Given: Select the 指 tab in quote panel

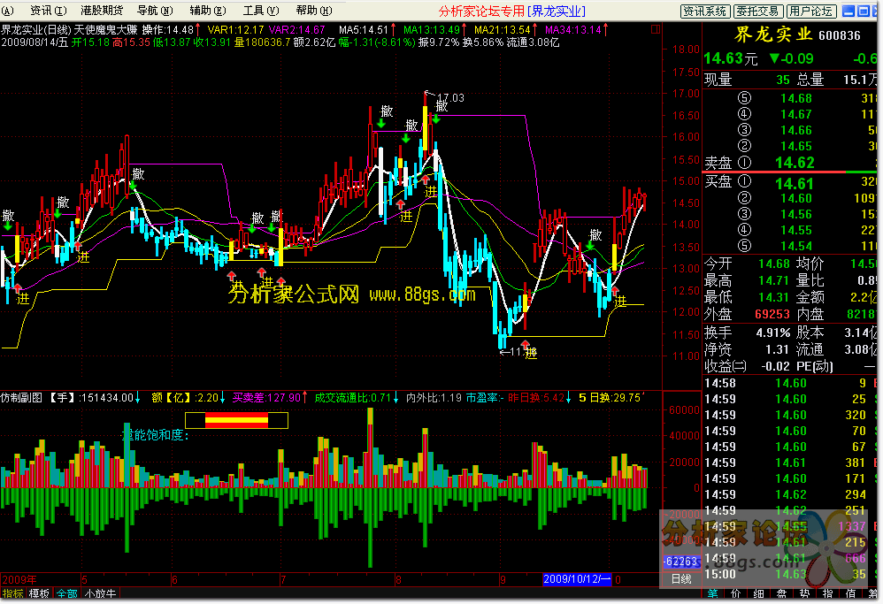Looking at the screenshot, I should (827, 593).
